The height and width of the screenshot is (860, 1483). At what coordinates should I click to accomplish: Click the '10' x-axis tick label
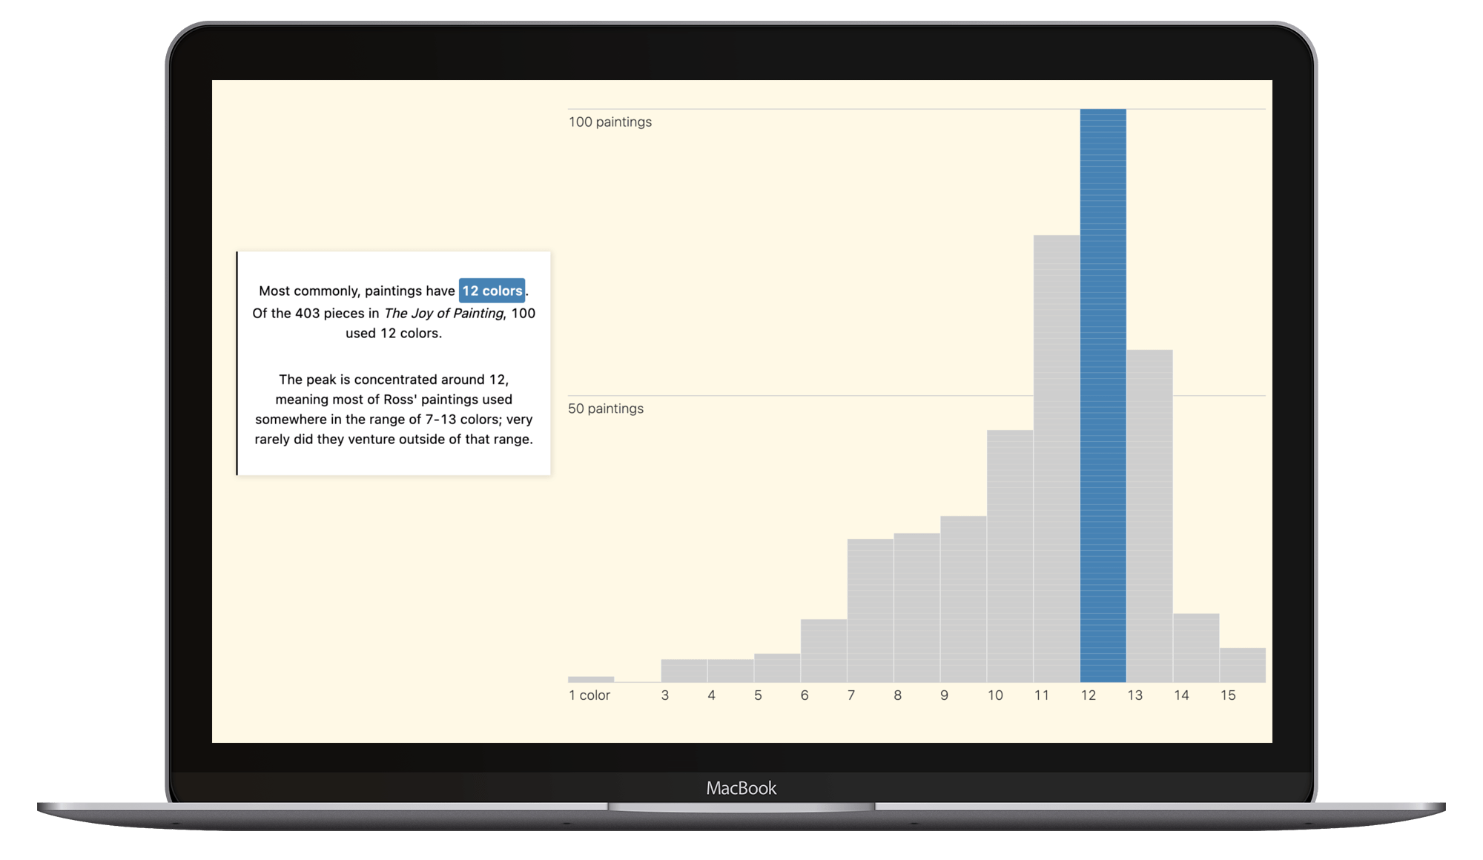(x=995, y=695)
